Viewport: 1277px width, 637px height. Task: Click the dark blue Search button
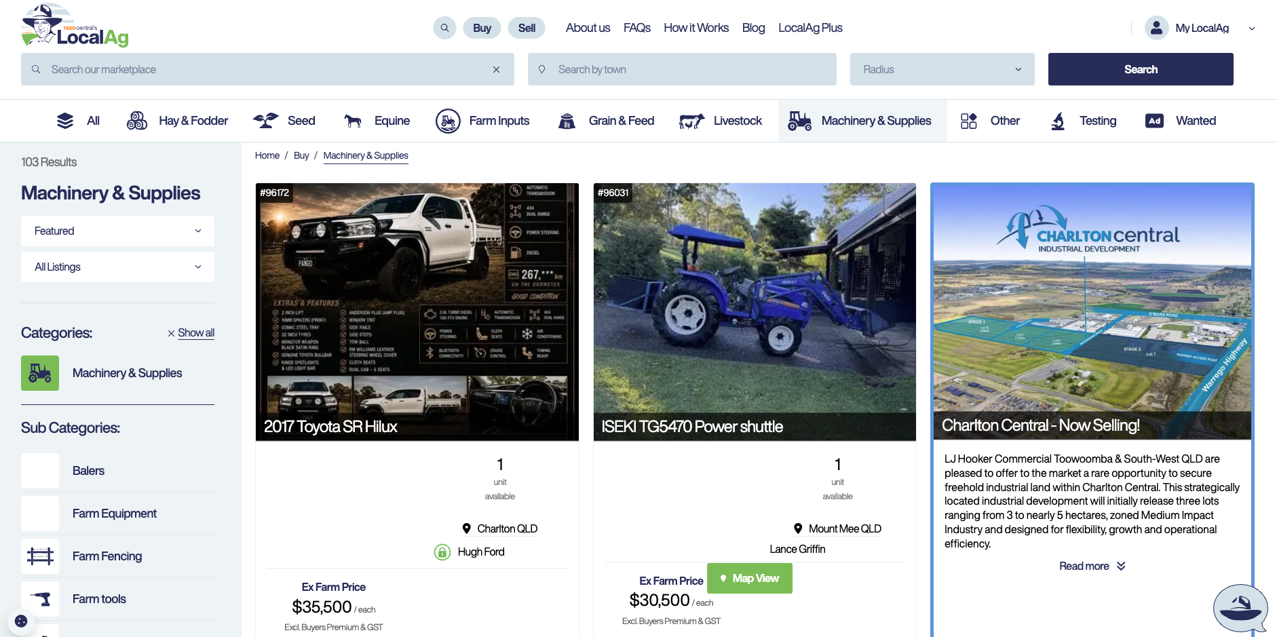pos(1141,69)
